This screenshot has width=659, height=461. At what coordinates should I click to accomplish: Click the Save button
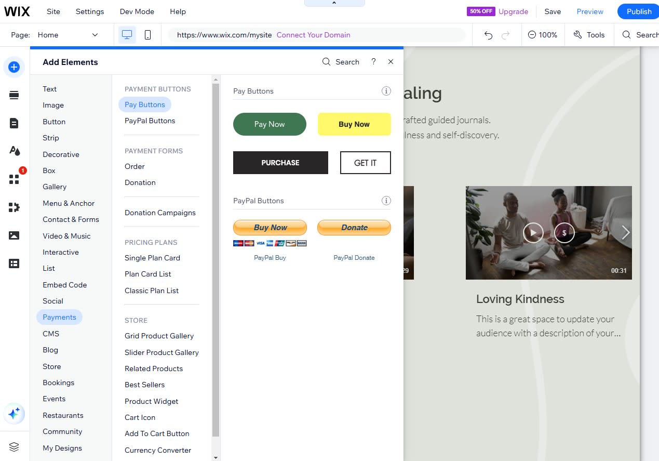pos(553,11)
